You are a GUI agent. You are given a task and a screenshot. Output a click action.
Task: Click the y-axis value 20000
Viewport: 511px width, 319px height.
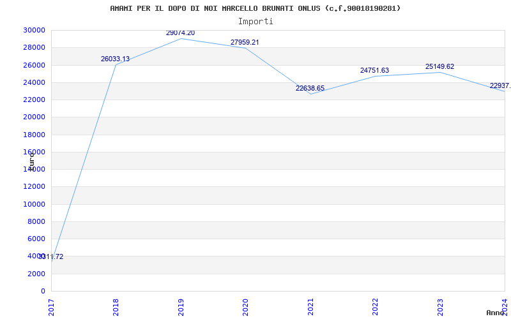click(34, 117)
